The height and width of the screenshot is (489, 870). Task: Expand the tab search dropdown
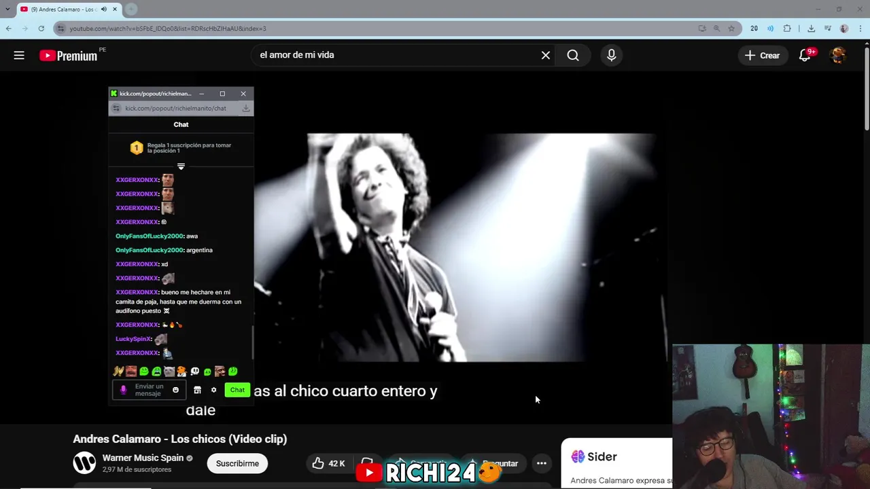(7, 10)
